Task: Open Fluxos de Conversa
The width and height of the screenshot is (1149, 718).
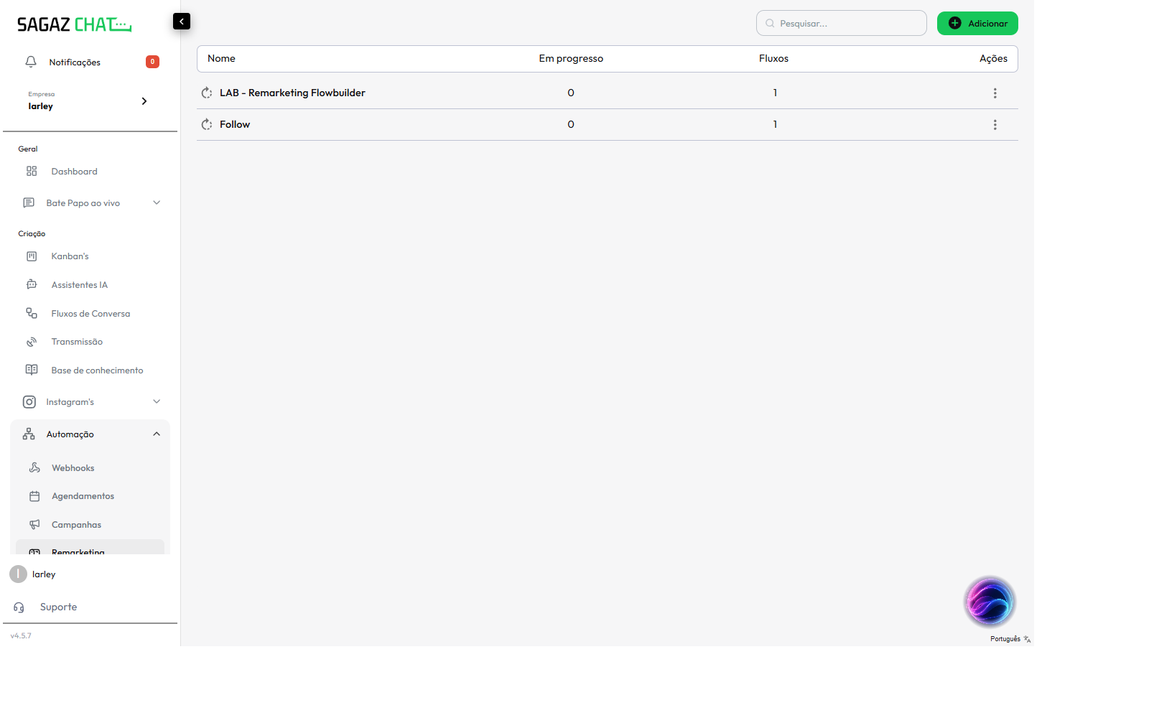Action: pyautogui.click(x=90, y=314)
